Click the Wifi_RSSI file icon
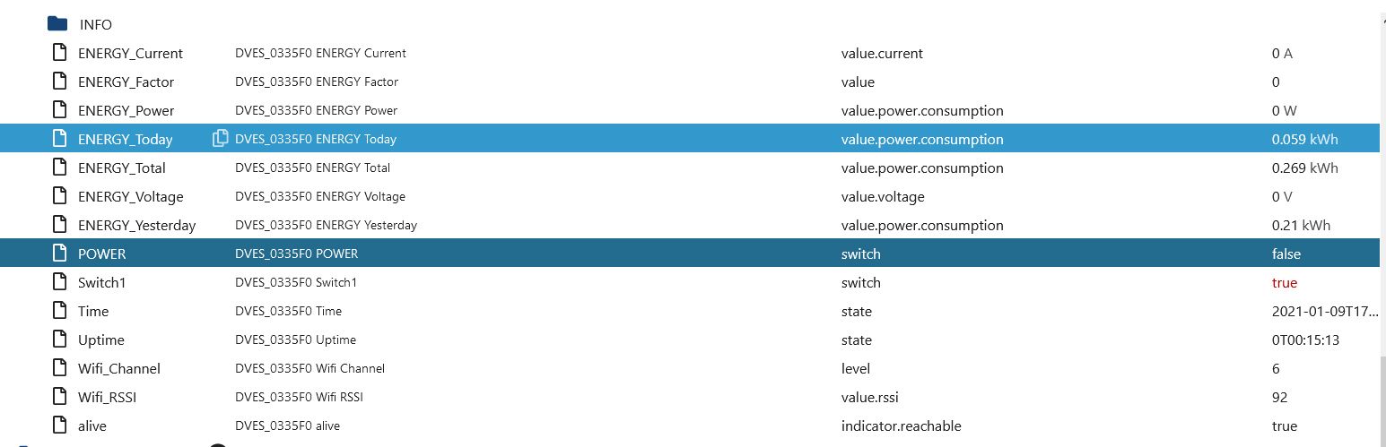Viewport: 1386px width, 447px height. tap(59, 397)
